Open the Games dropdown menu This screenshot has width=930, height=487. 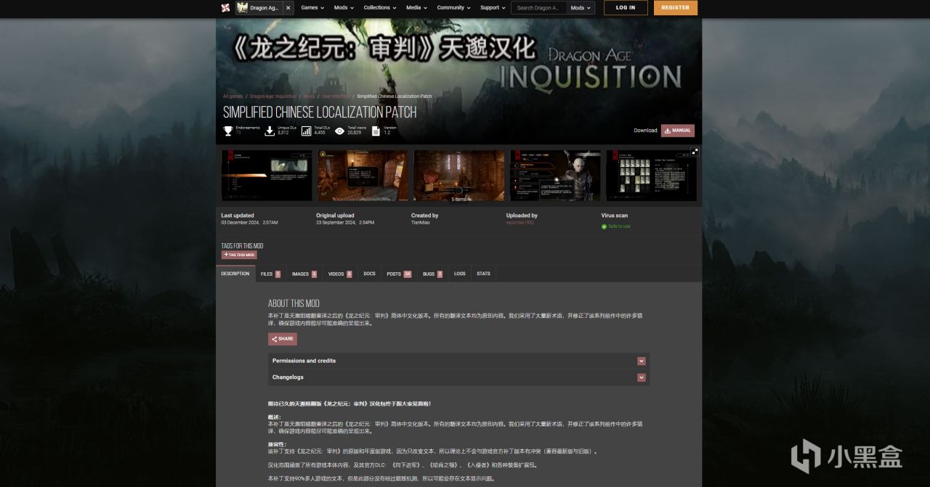coord(312,8)
